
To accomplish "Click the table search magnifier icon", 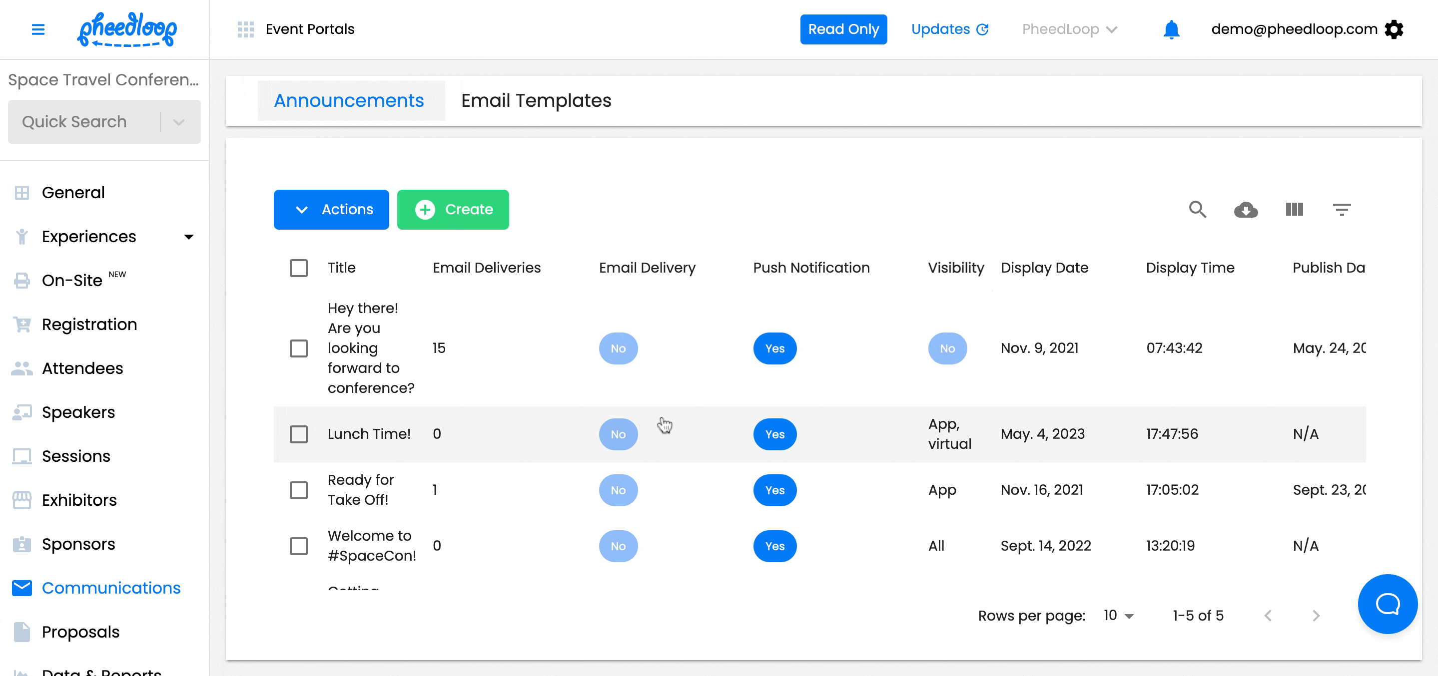I will pos(1197,209).
